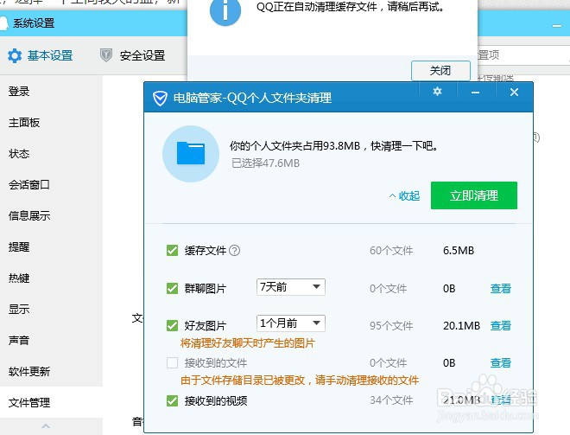570x435 pixels.
Task: Switch to 基本设置 tab
Action: coord(41,55)
